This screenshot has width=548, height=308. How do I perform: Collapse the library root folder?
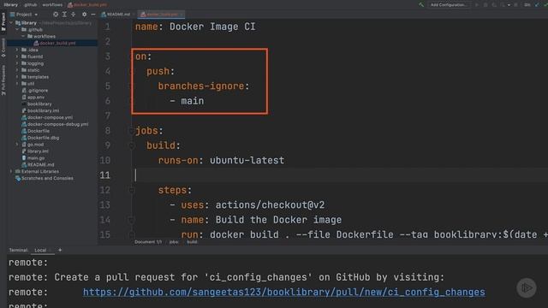pyautogui.click(x=11, y=23)
